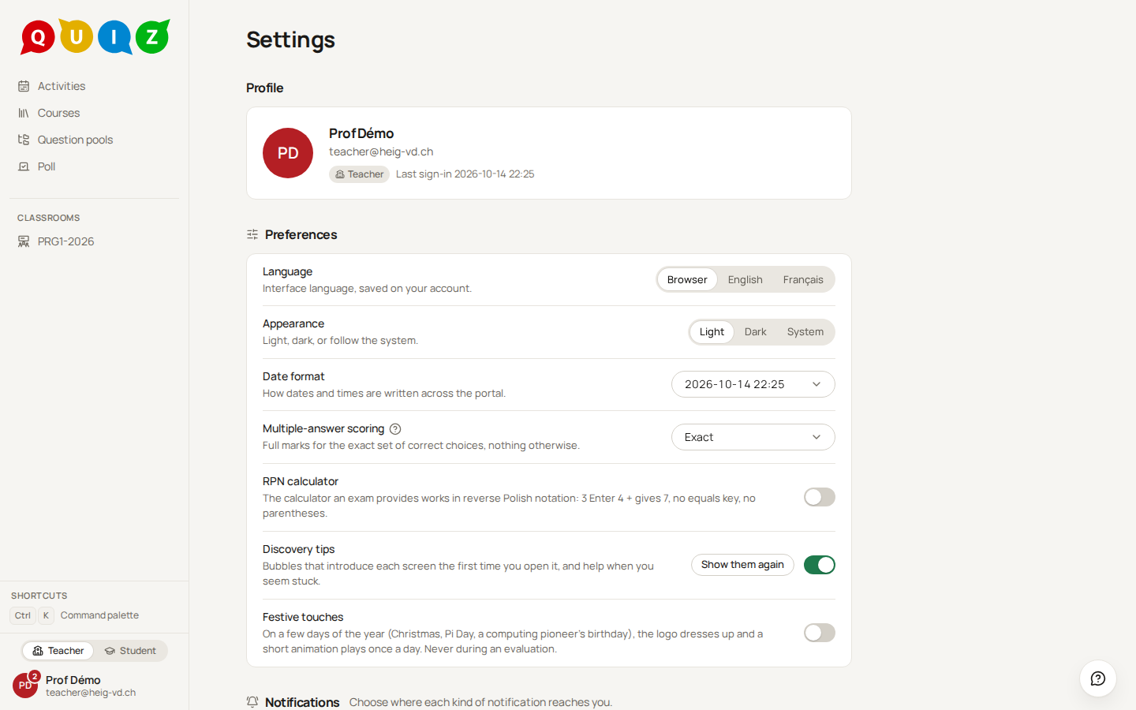Switch to the Teacher role view
Image resolution: width=1136 pixels, height=710 pixels.
[x=58, y=651]
